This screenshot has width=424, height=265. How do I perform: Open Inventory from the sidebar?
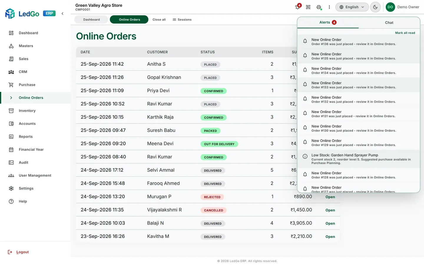pos(27,111)
